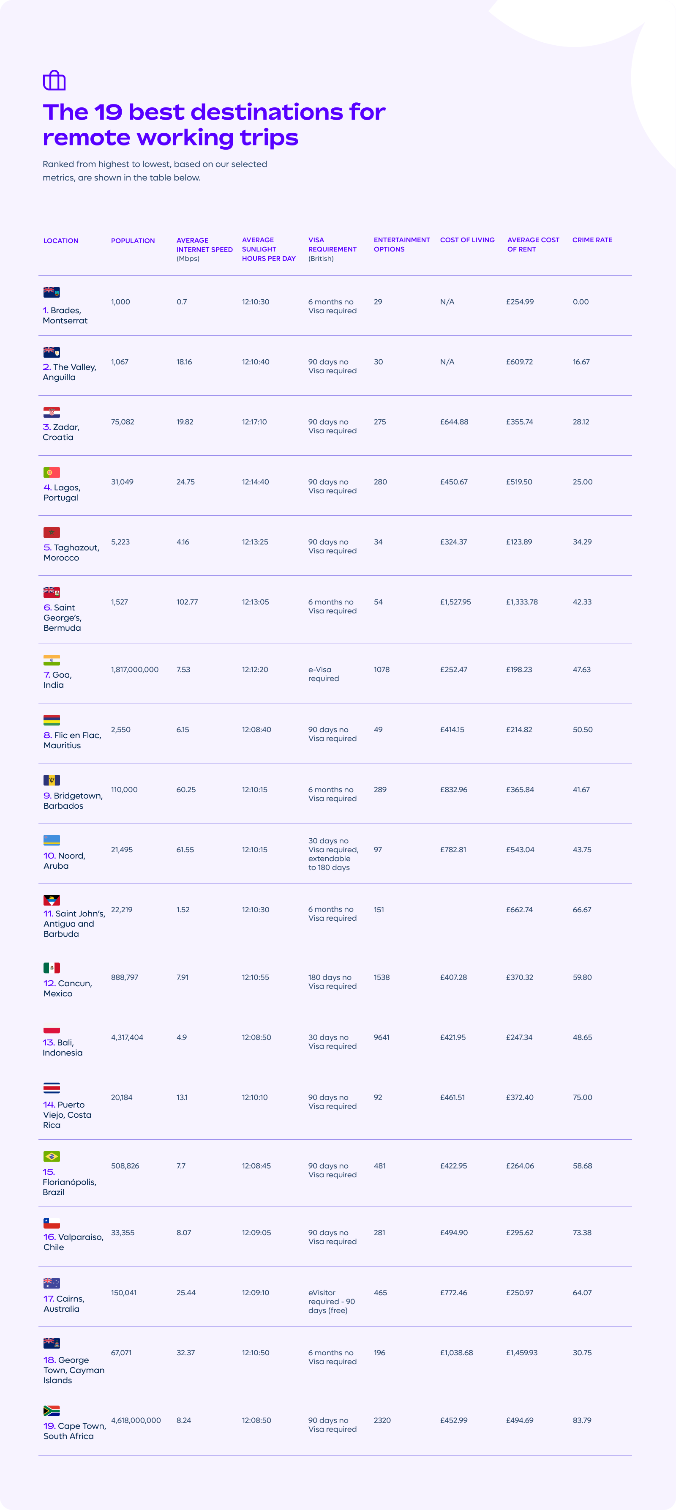Click the LOCATION column header
Image resolution: width=676 pixels, height=1510 pixels.
(61, 241)
